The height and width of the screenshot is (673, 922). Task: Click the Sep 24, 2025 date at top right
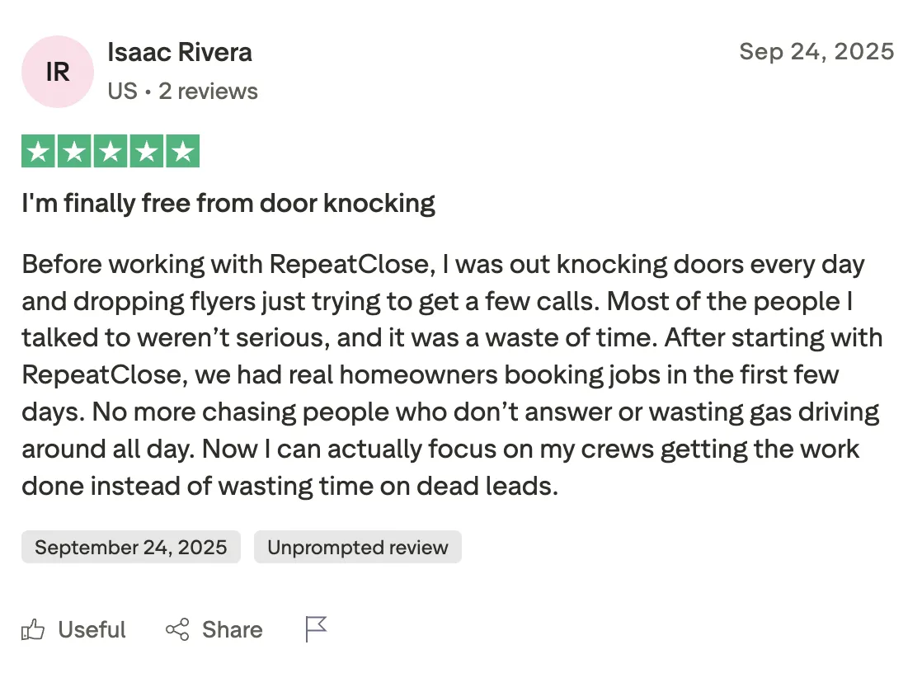[x=816, y=51]
